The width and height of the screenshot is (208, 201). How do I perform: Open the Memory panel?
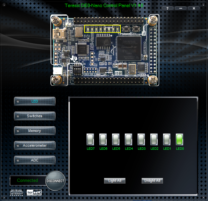click(35, 131)
